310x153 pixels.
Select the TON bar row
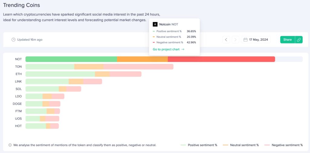pyautogui.click(x=99, y=67)
